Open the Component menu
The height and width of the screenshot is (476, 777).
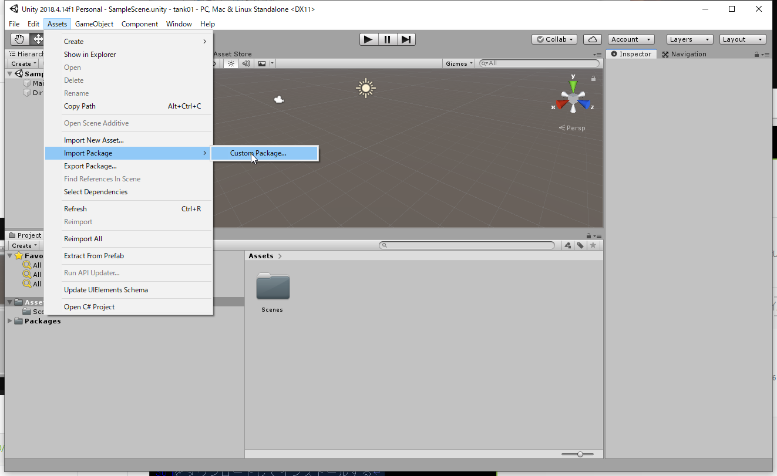pos(139,24)
